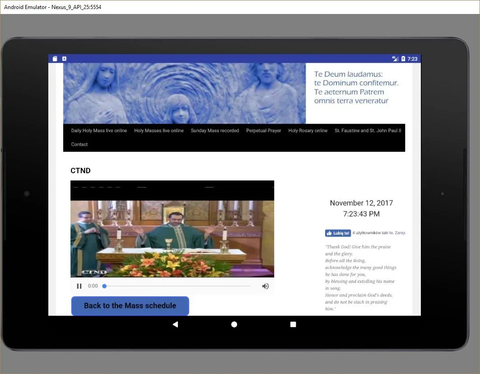Mute the video with the speaker icon
The width and height of the screenshot is (480, 374).
(x=266, y=286)
